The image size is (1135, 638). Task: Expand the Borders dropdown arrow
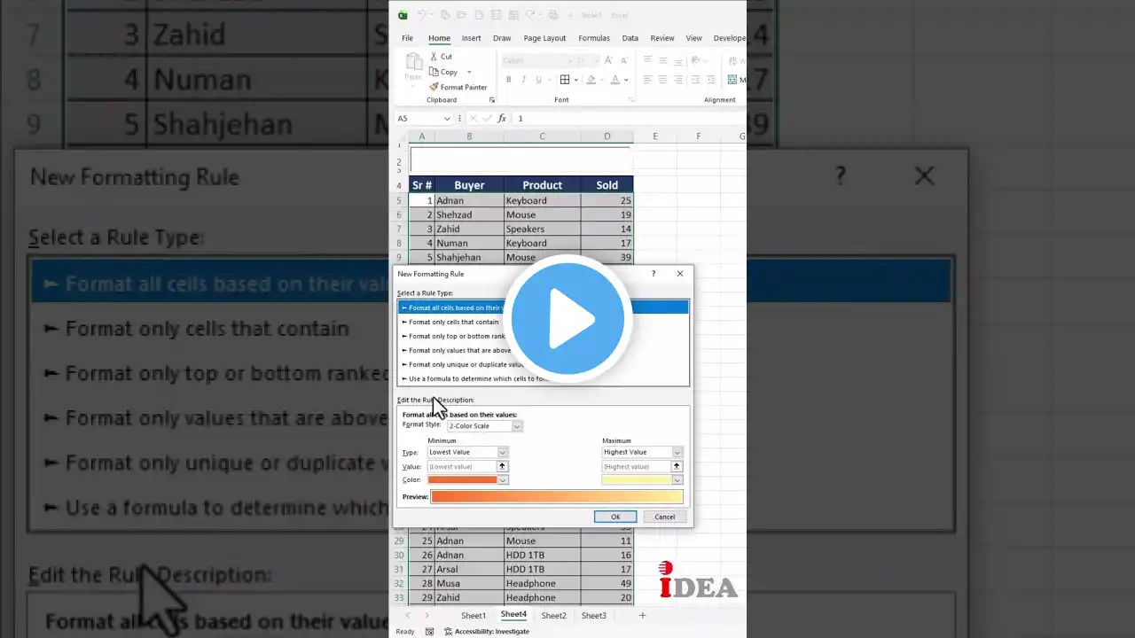tap(575, 80)
